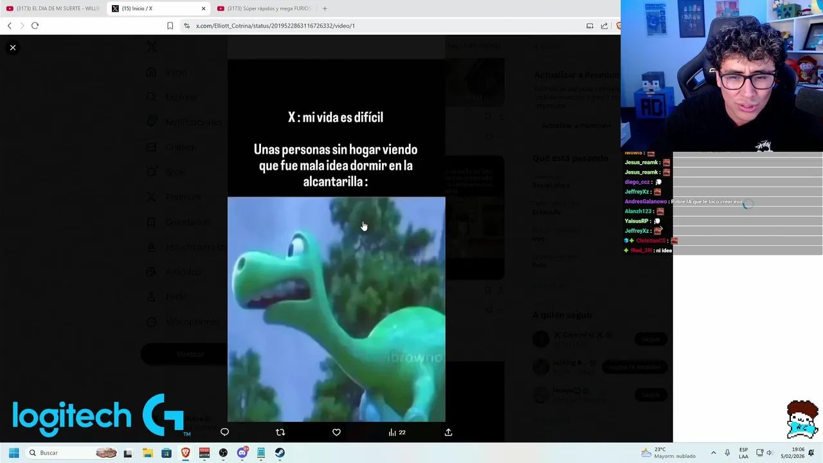Screen dimensions: 823x463
Task: Bookmark this page with the bookmark icon
Action: pos(170,26)
